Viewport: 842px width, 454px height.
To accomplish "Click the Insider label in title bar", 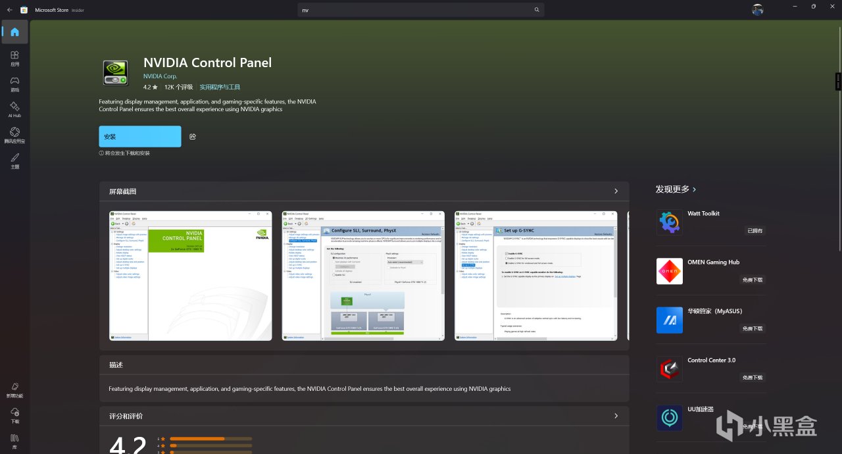I will [x=77, y=10].
